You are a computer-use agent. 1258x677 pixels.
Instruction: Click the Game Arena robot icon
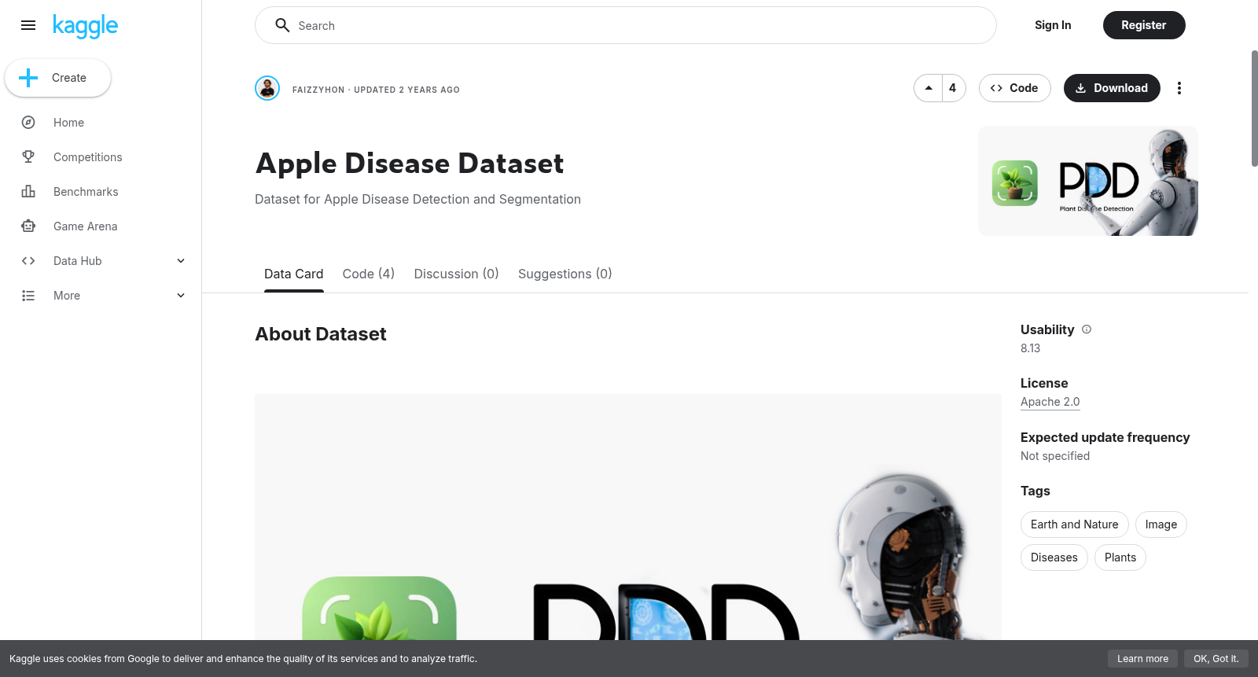coord(28,226)
